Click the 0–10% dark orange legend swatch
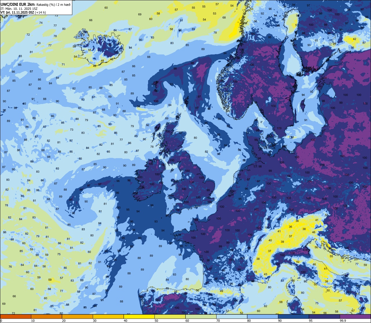The height and width of the screenshot is (323, 371). (x=16, y=316)
